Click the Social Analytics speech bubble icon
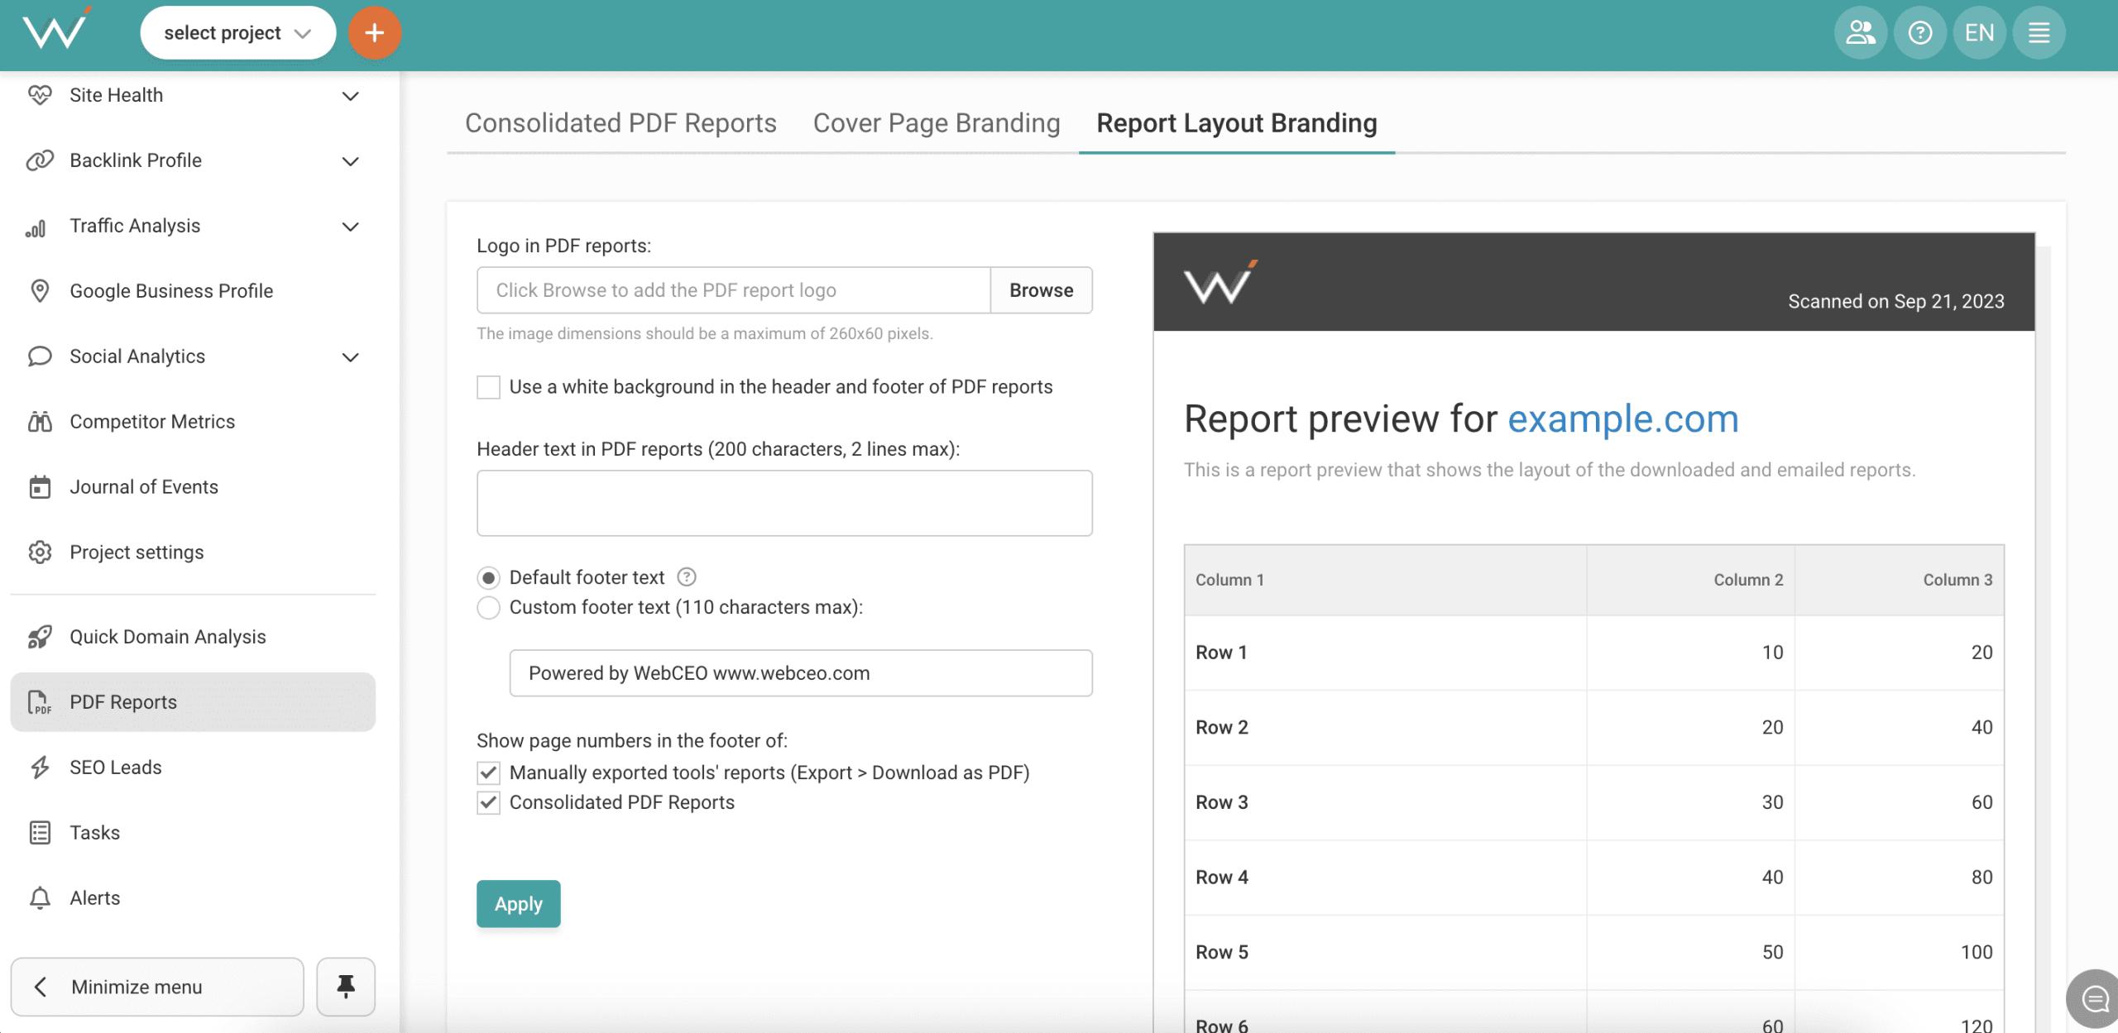This screenshot has width=2118, height=1033. click(x=40, y=356)
